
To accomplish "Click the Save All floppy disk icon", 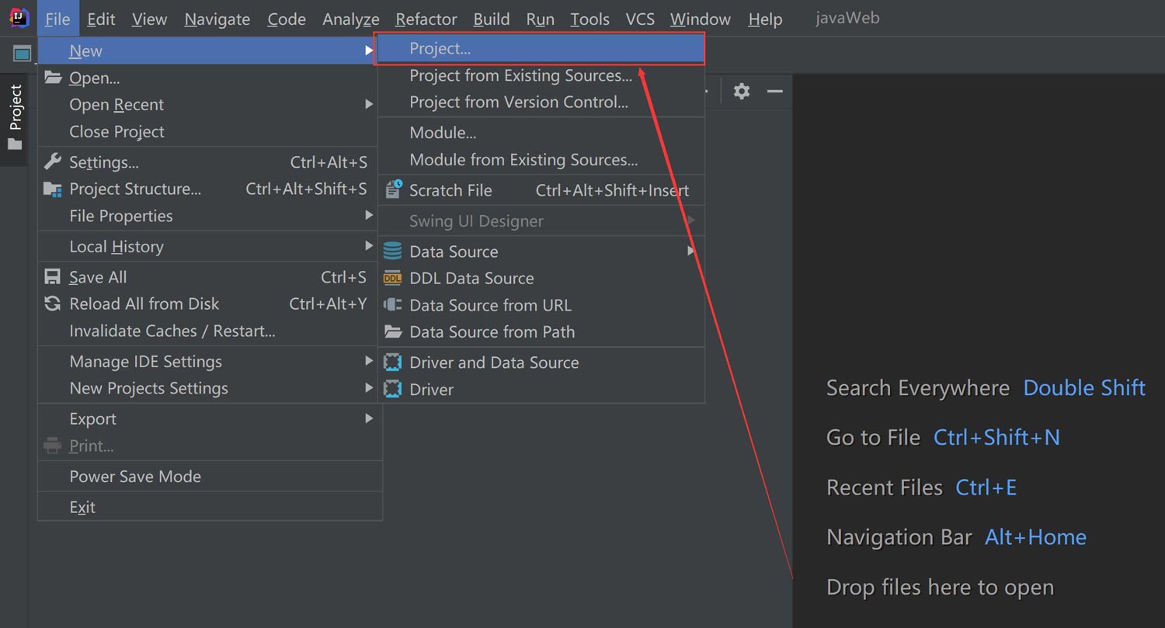I will [x=53, y=277].
